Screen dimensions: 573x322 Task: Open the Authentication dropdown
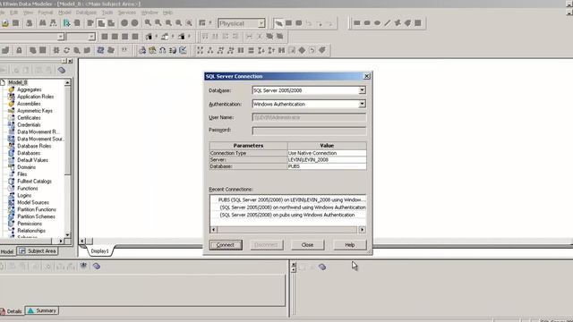pyautogui.click(x=362, y=104)
